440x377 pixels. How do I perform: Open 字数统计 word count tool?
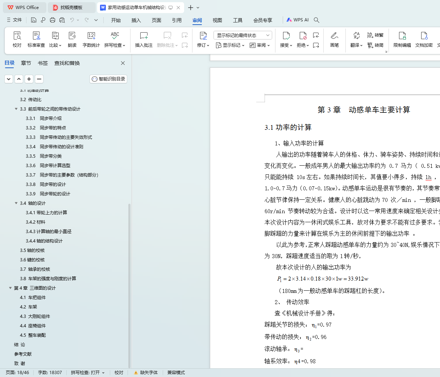(x=91, y=40)
